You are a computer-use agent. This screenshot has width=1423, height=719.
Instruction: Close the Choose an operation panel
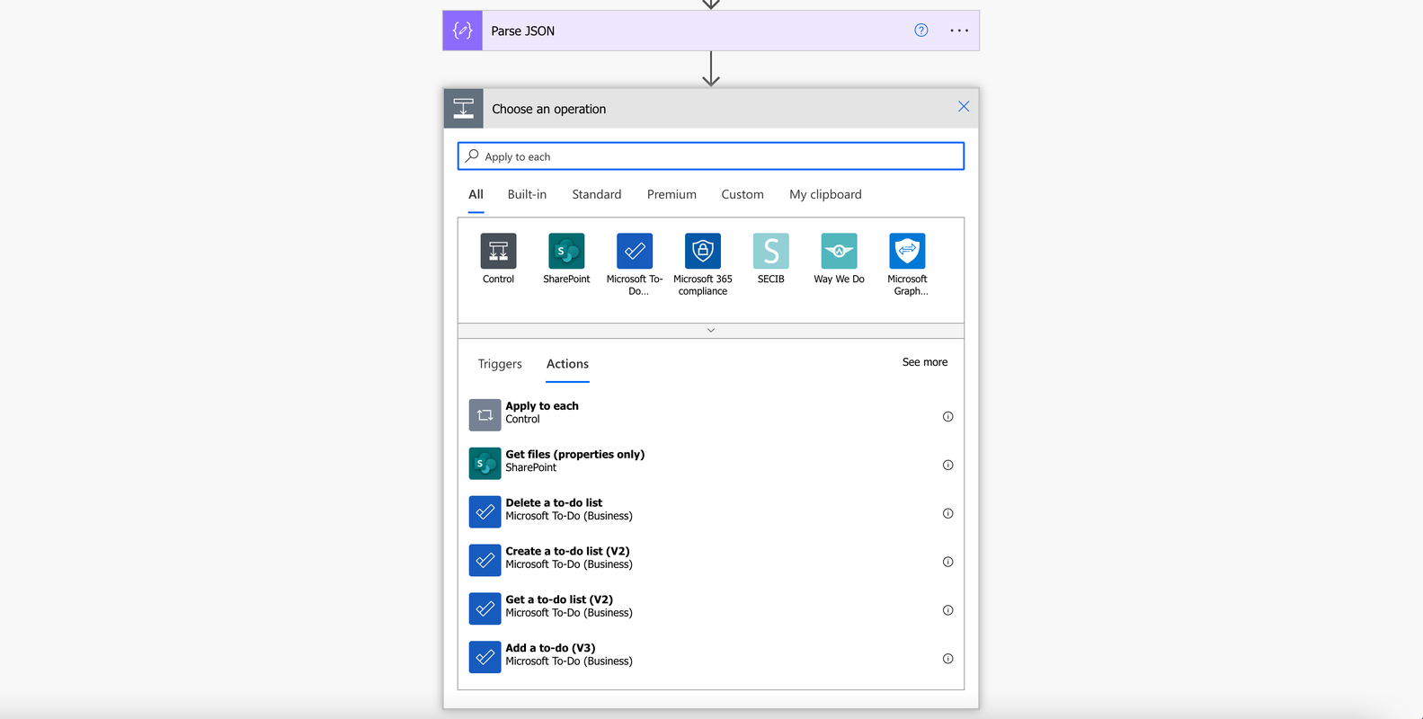(964, 107)
